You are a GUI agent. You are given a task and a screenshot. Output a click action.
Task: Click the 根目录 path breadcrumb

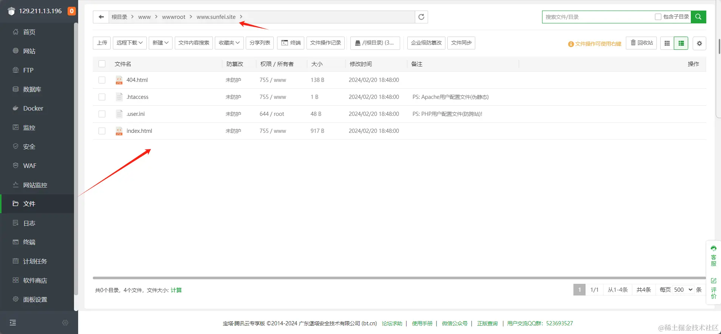coord(119,17)
